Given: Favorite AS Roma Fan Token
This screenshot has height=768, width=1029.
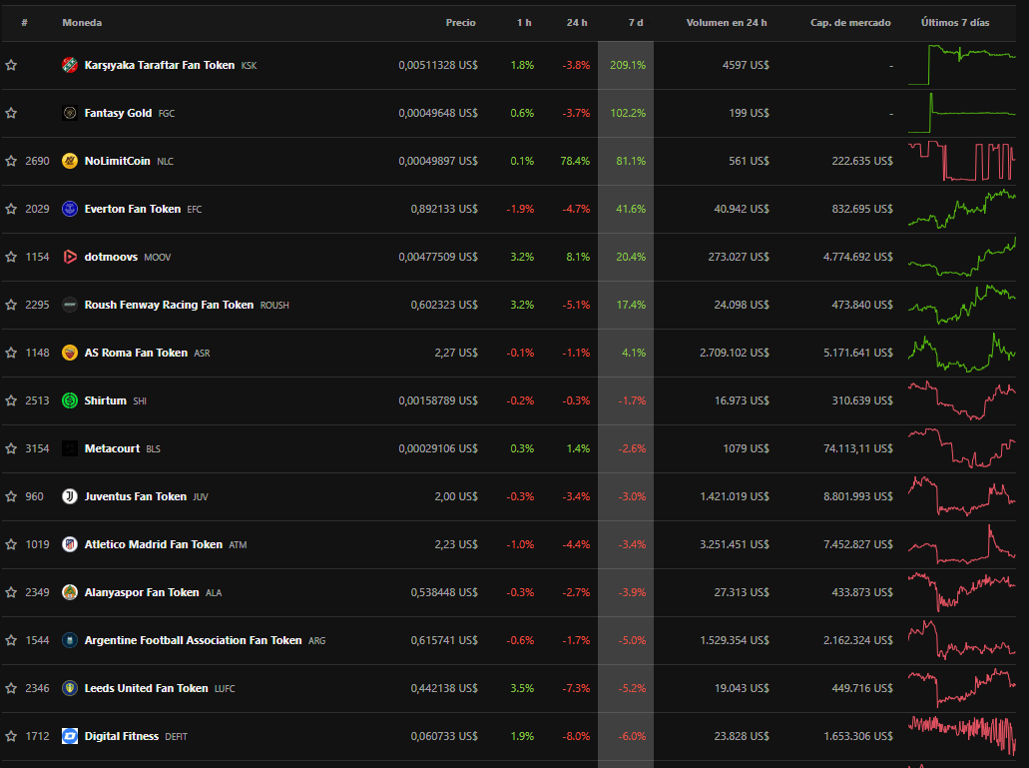Looking at the screenshot, I should (x=11, y=353).
